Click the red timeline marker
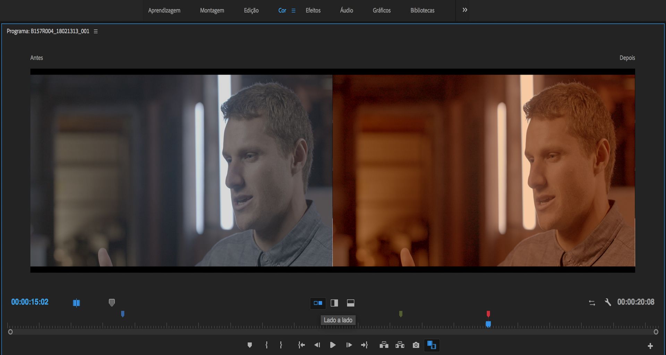This screenshot has height=355, width=666. tap(488, 314)
